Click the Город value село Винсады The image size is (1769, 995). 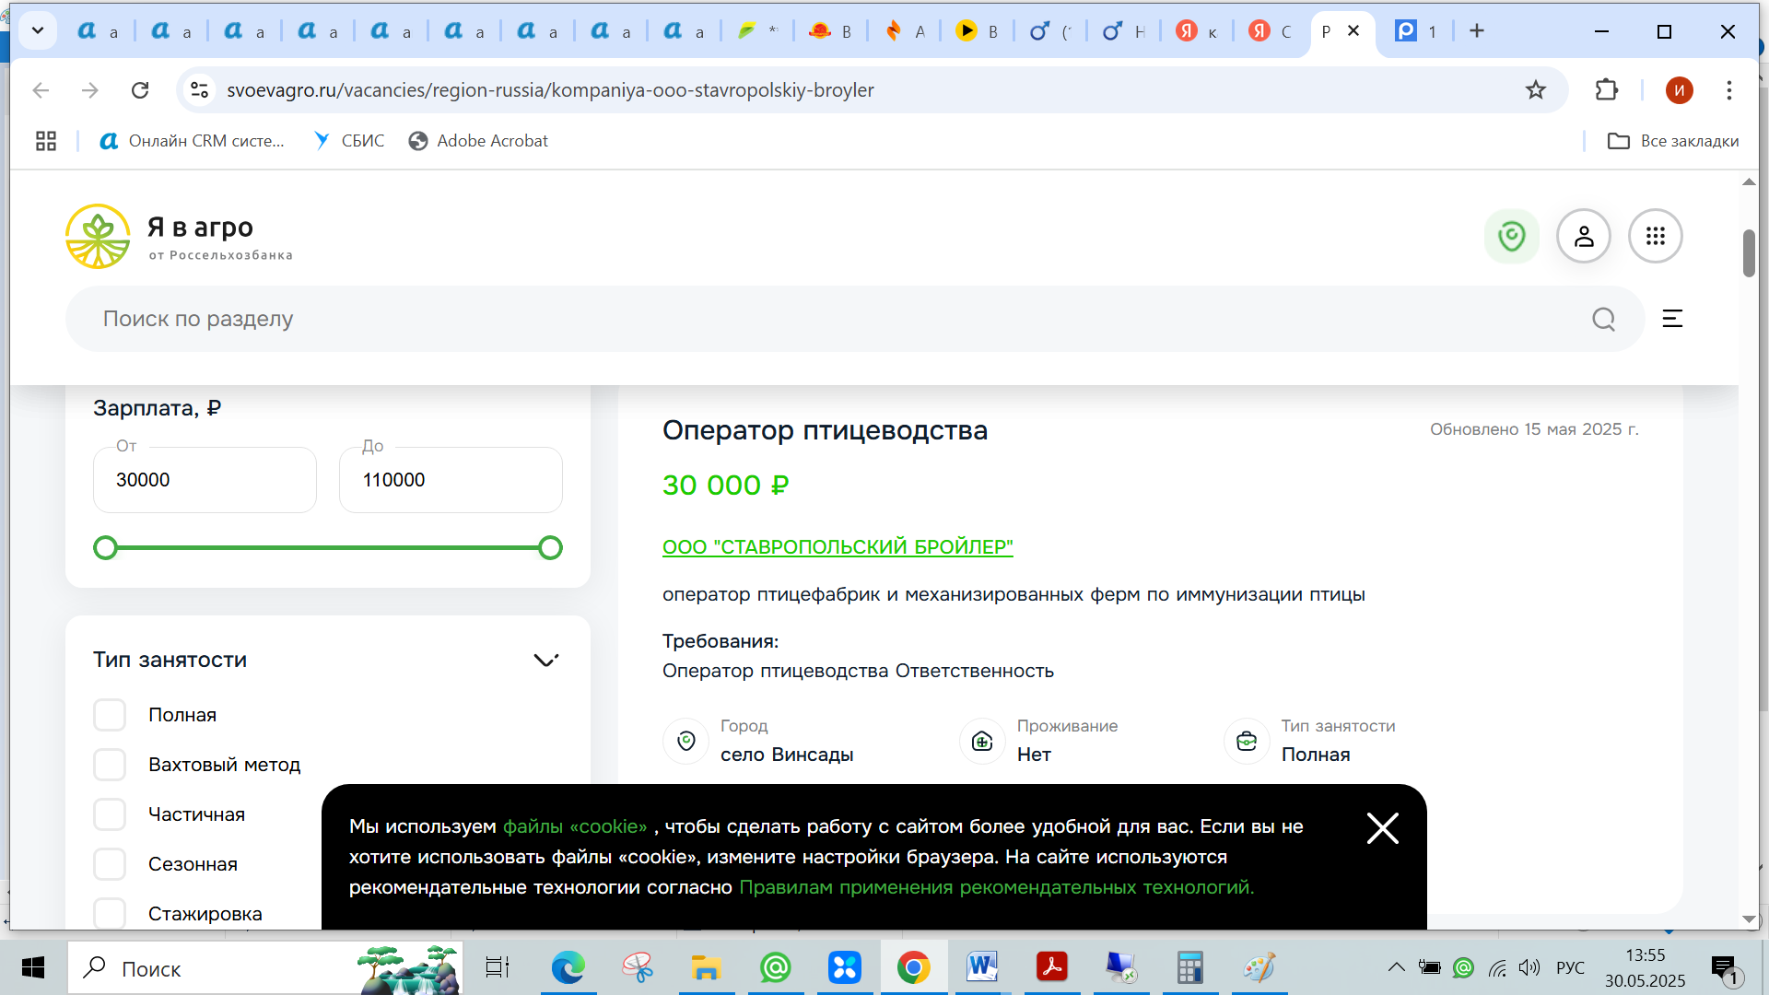click(x=787, y=755)
